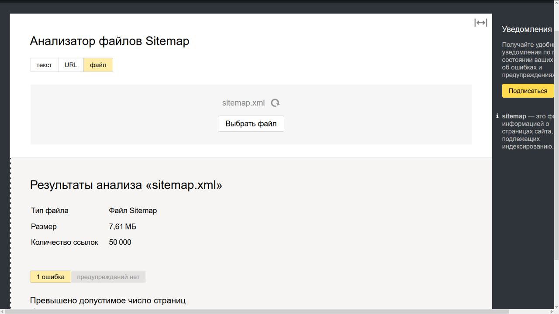Viewport: 559px width, 314px height.
Task: Click the Тип файла label
Action: click(x=50, y=211)
